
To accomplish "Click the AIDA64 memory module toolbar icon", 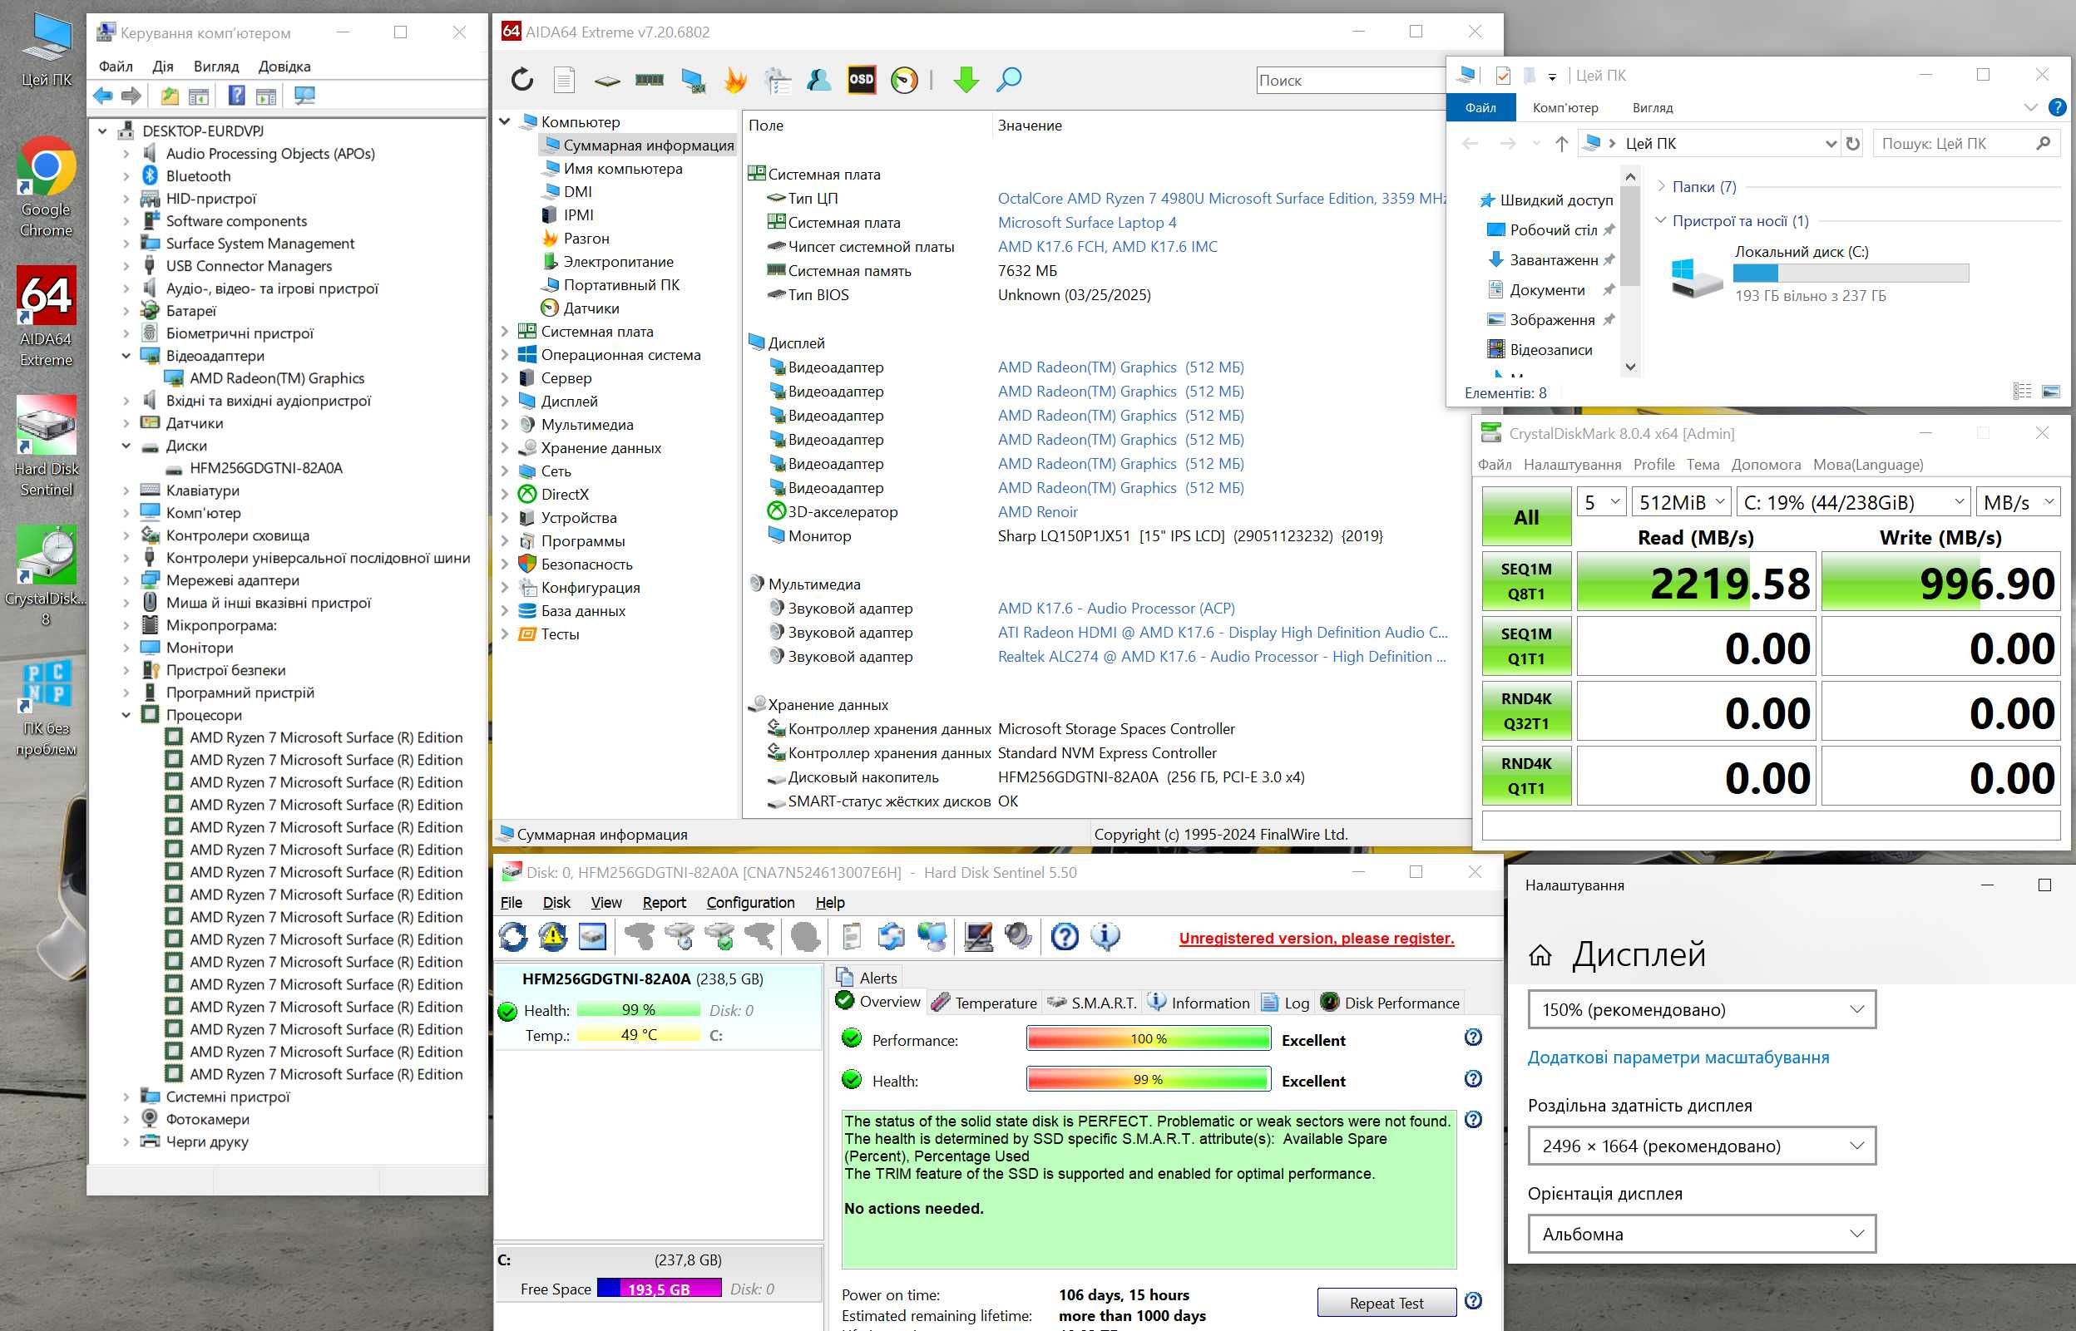I will click(650, 80).
